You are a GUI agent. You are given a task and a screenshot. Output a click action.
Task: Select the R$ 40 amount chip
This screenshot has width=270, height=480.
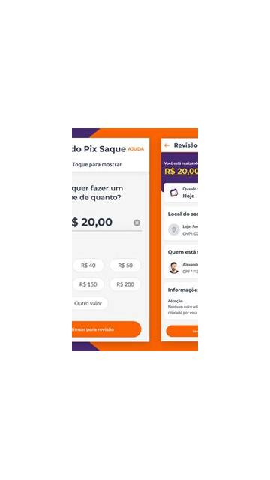88,265
